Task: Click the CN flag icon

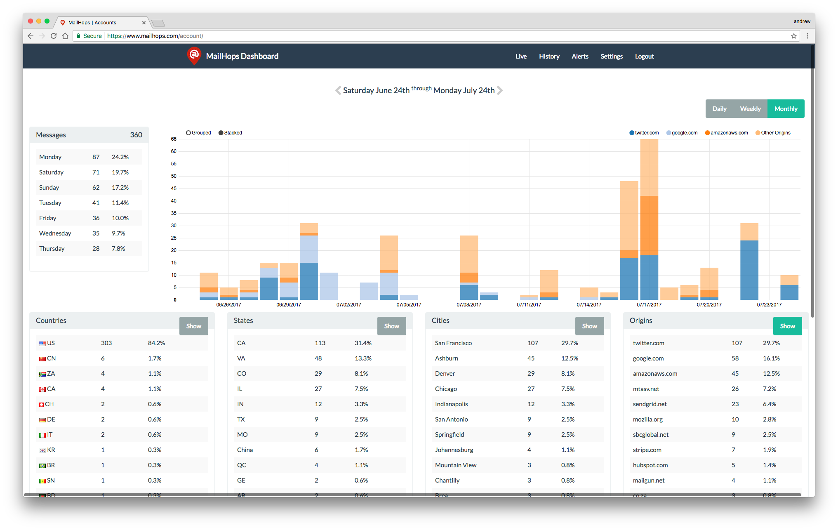Action: click(42, 358)
